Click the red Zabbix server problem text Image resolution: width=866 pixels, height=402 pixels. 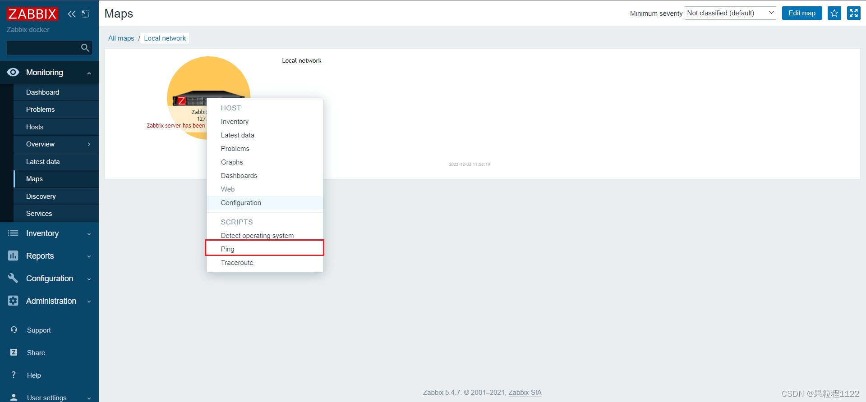click(176, 126)
